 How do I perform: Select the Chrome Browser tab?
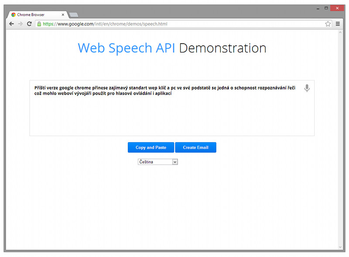pos(38,15)
